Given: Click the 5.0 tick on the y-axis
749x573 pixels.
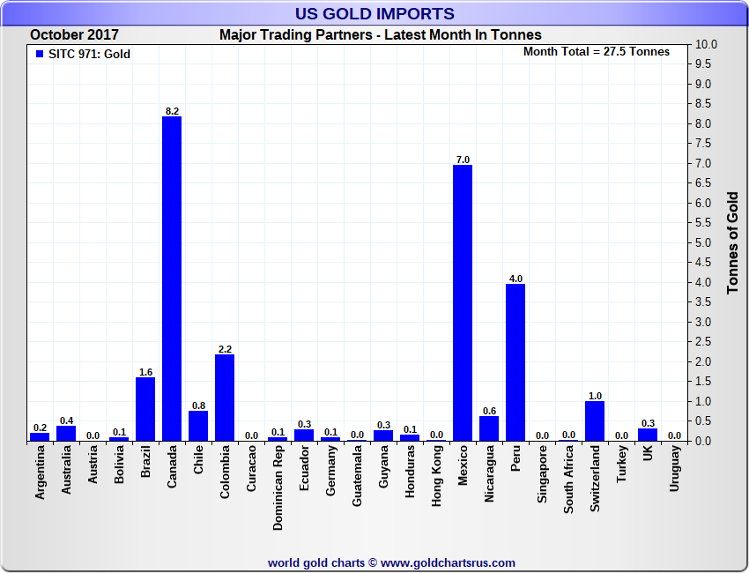Looking at the screenshot, I should click(703, 242).
